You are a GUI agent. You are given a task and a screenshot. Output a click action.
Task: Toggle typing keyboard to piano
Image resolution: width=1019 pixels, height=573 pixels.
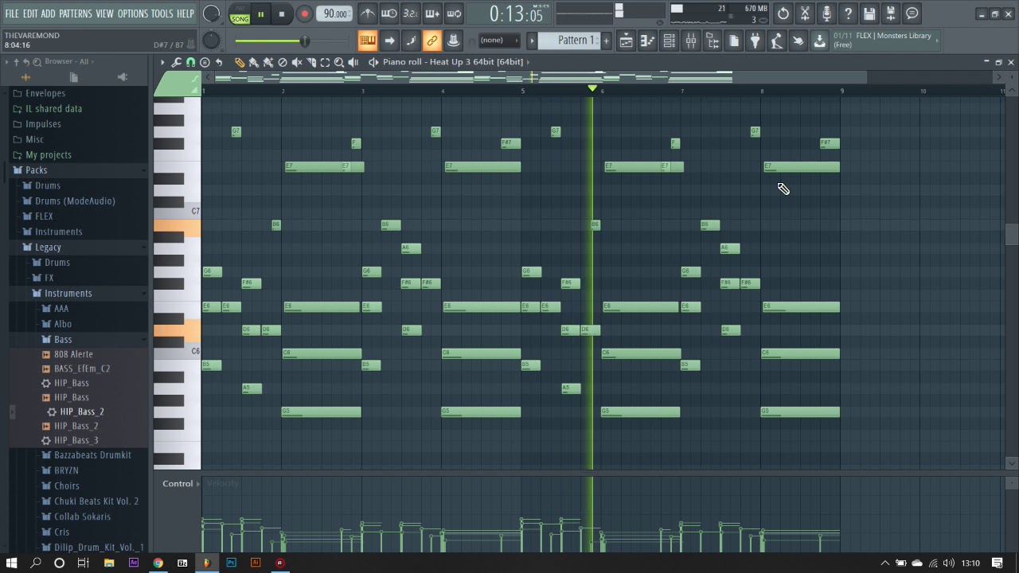[367, 41]
